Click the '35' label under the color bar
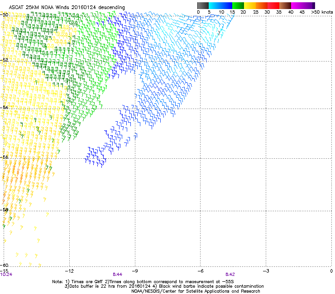 [279, 12]
